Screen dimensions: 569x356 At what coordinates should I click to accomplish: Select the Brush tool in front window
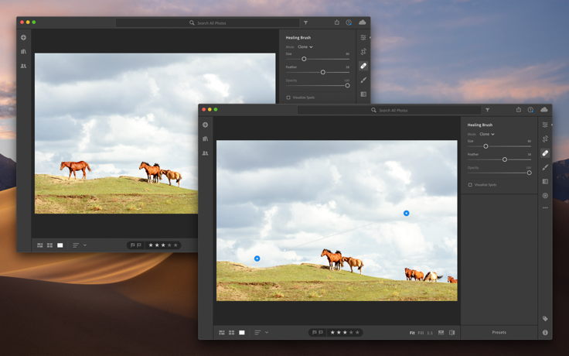(x=545, y=167)
